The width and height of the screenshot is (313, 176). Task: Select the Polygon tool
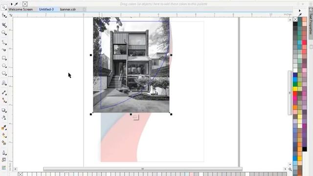coord(4,73)
